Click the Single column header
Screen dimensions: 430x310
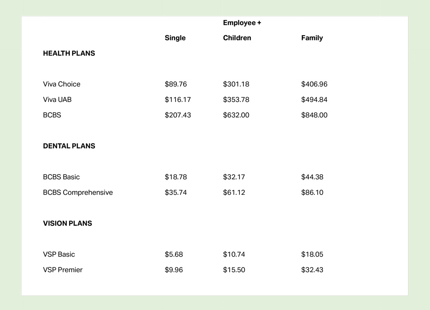pyautogui.click(x=175, y=38)
